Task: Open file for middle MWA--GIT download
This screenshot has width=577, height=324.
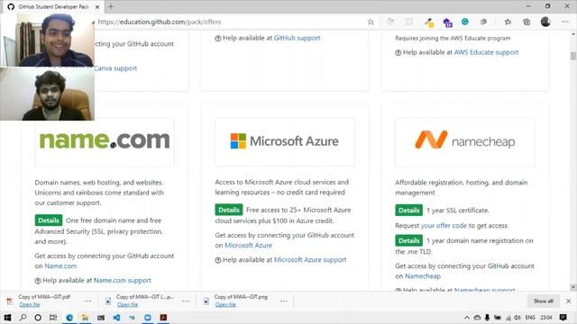Action: 127,304
